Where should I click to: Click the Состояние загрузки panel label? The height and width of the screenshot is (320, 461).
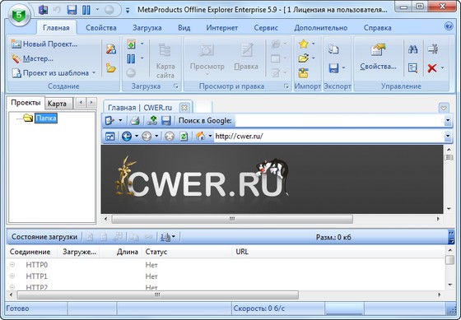click(44, 237)
